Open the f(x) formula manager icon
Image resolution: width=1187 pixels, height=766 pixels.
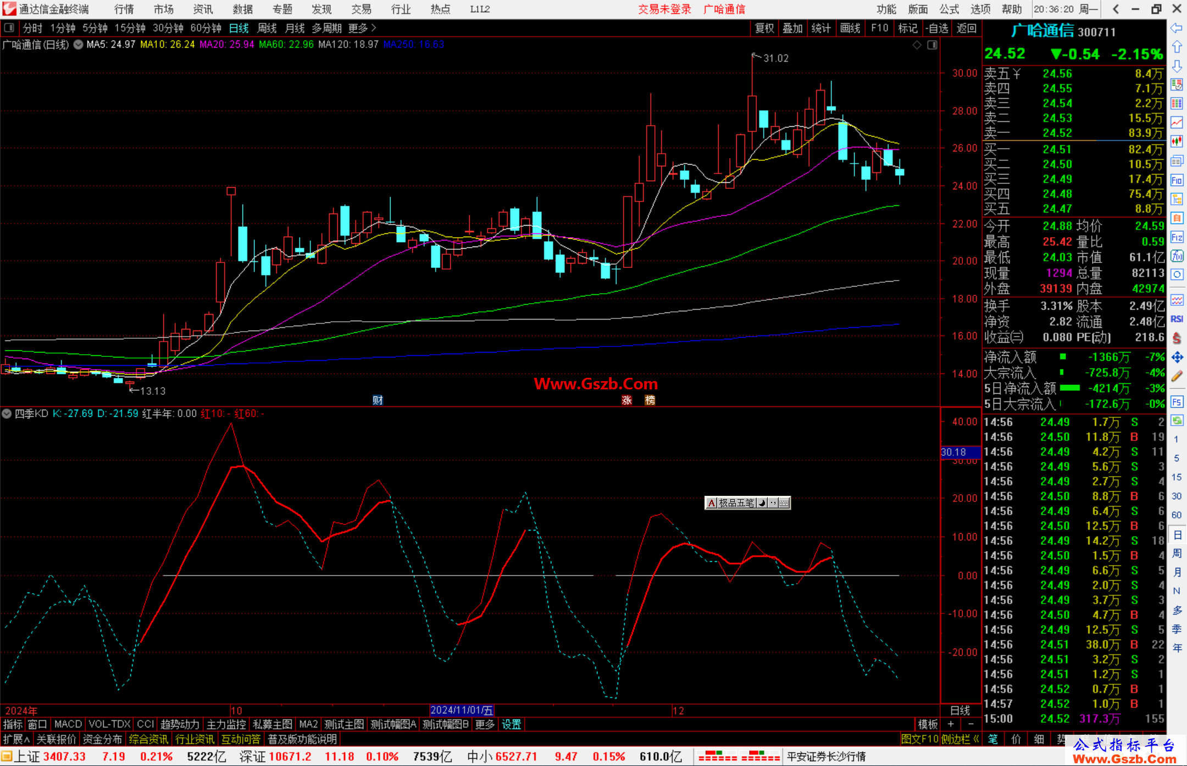[x=1177, y=256]
